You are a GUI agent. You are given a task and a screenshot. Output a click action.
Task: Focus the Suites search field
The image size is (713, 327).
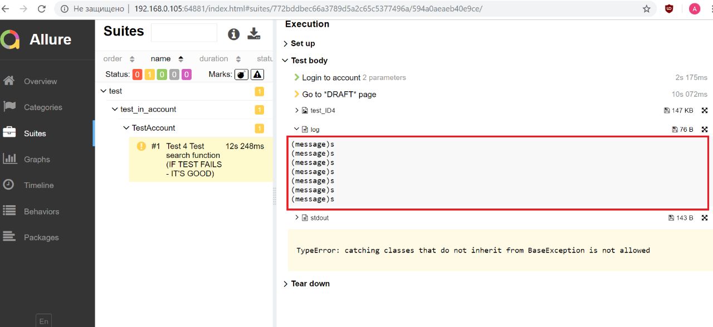click(184, 33)
